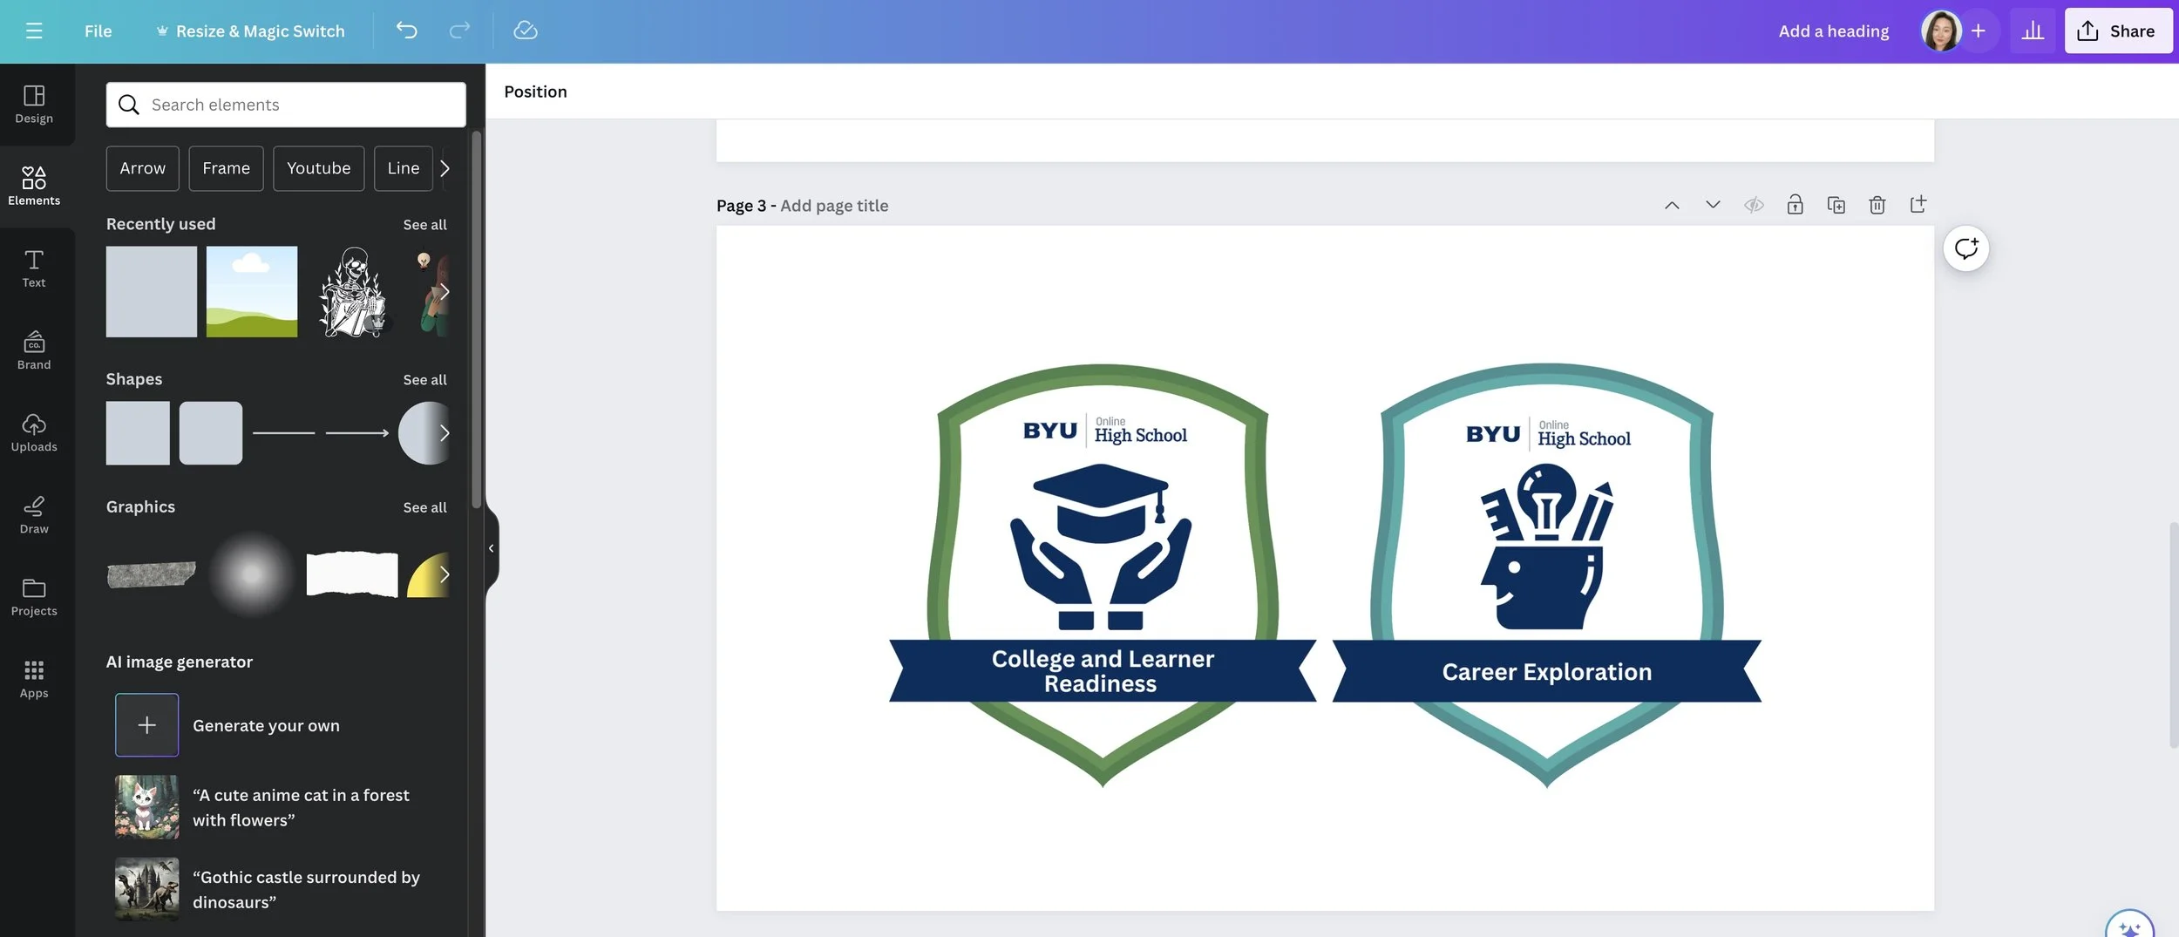2179x937 pixels.
Task: Add a comment with bubble icon
Action: tap(1965, 248)
